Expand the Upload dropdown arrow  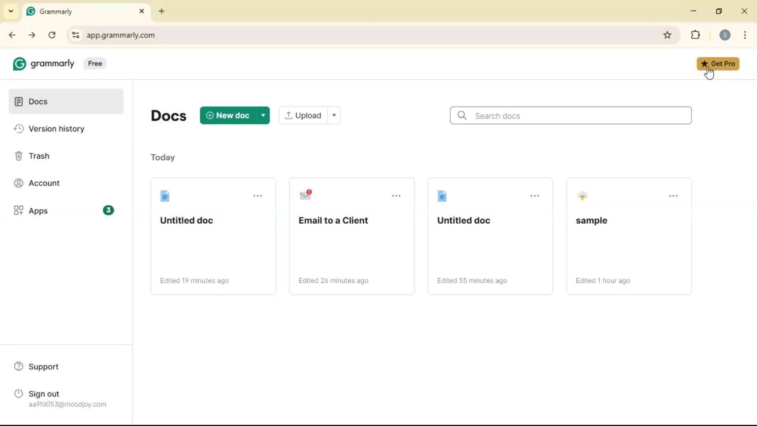(x=334, y=116)
